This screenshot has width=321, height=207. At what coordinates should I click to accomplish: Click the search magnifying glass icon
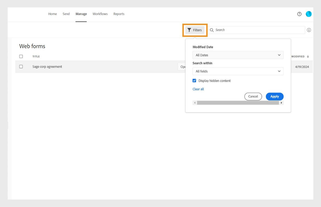pyautogui.click(x=212, y=30)
